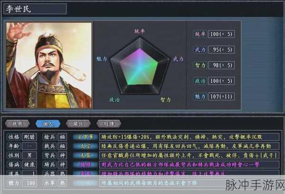Click the 水軍 aptitude label
Viewport: 285px width, 194px height.
pos(49,183)
